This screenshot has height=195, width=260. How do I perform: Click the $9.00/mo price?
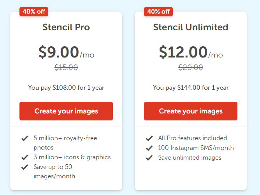(x=66, y=52)
